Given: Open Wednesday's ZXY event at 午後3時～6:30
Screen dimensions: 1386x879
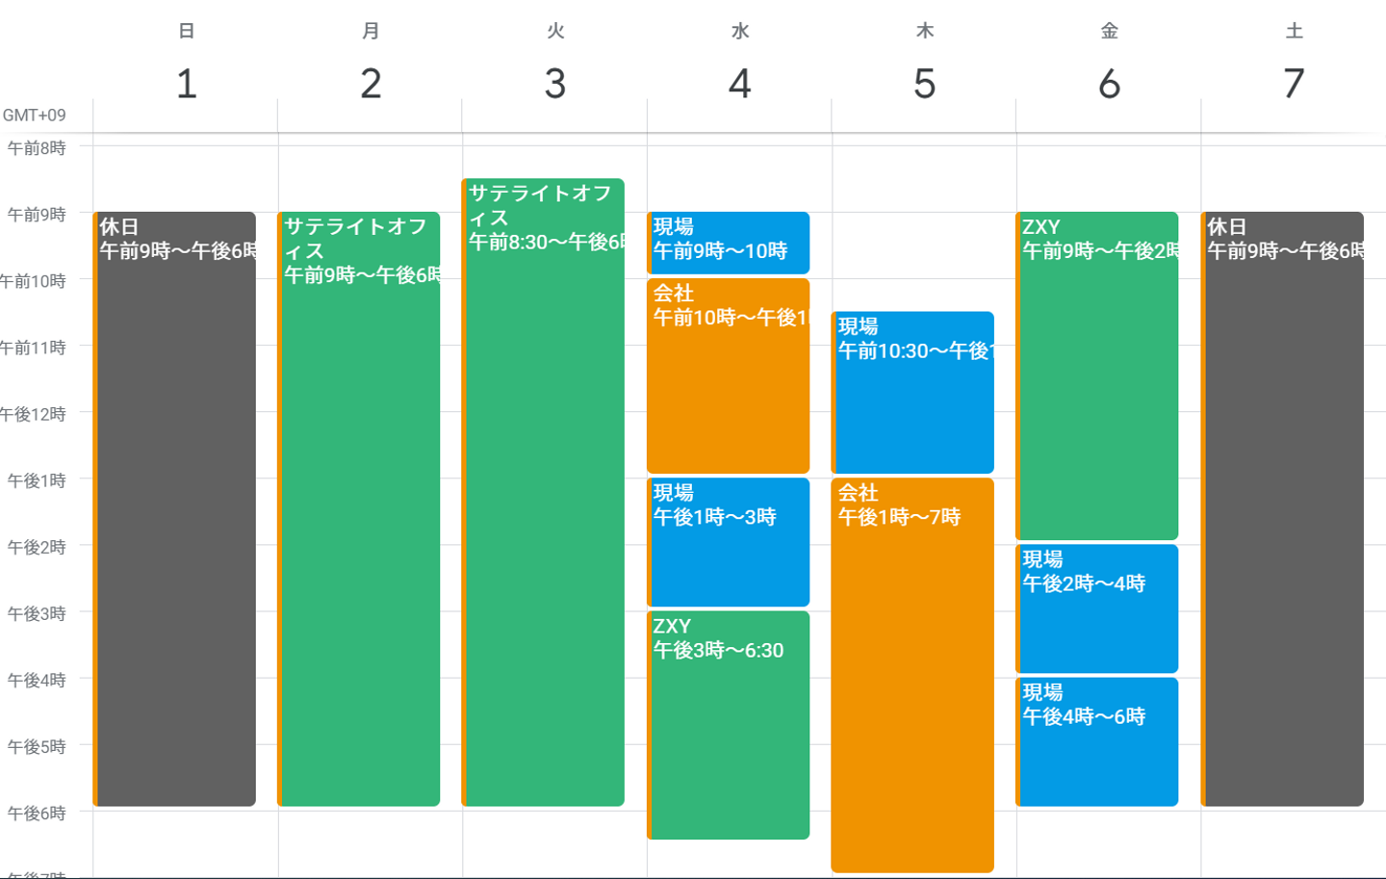Looking at the screenshot, I should pos(729,725).
